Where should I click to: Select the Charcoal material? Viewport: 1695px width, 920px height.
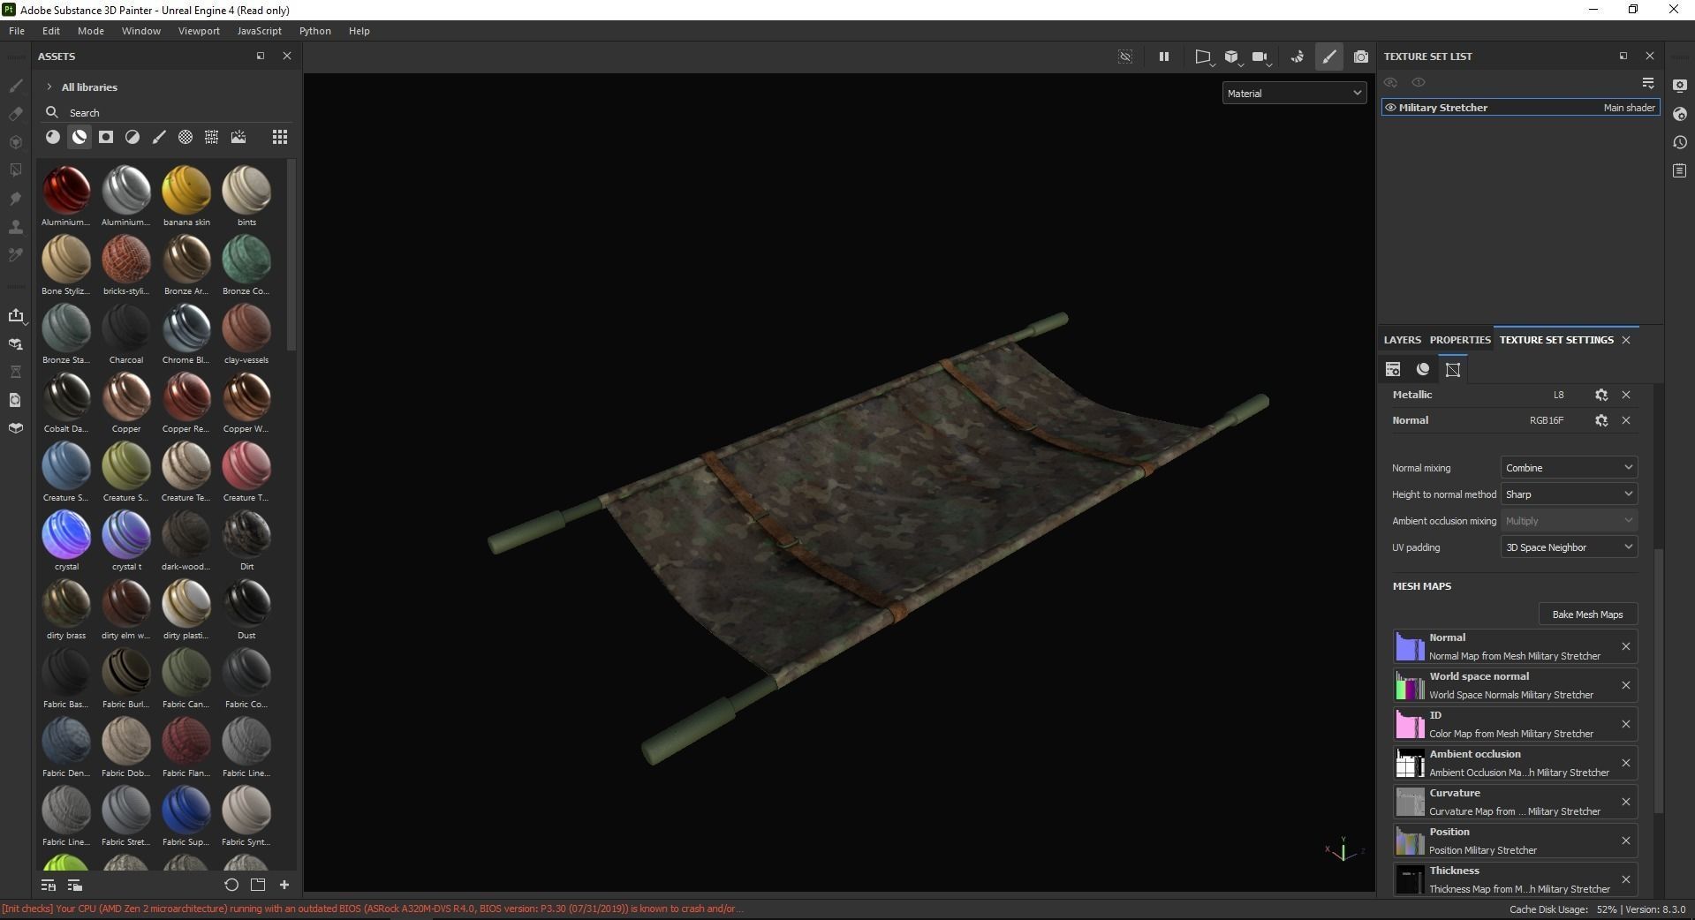tap(126, 334)
